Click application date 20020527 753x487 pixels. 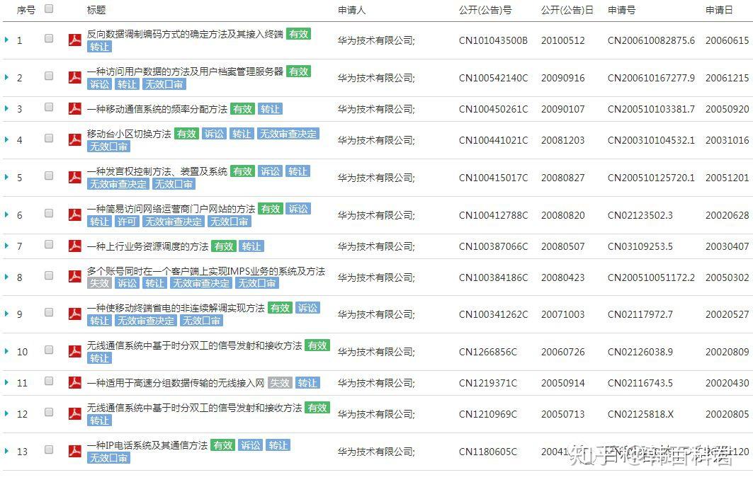(727, 314)
